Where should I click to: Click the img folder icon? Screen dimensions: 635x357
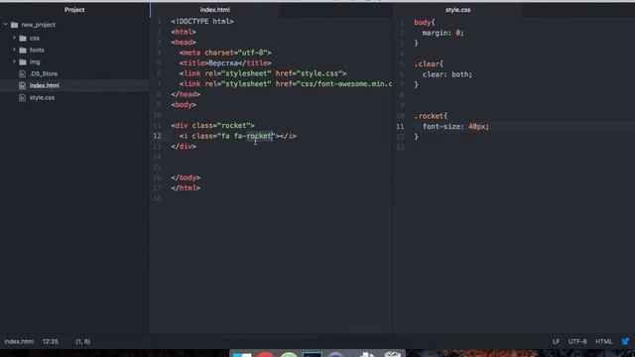coord(23,61)
